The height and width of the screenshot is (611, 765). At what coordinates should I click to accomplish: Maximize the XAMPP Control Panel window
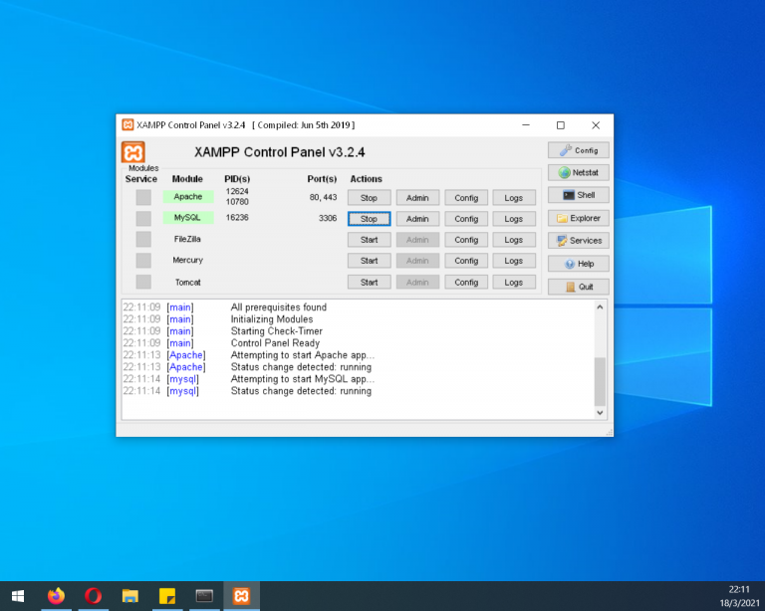561,125
